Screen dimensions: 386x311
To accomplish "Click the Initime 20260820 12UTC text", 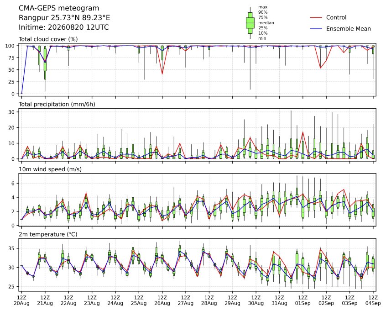I will [x=64, y=27].
